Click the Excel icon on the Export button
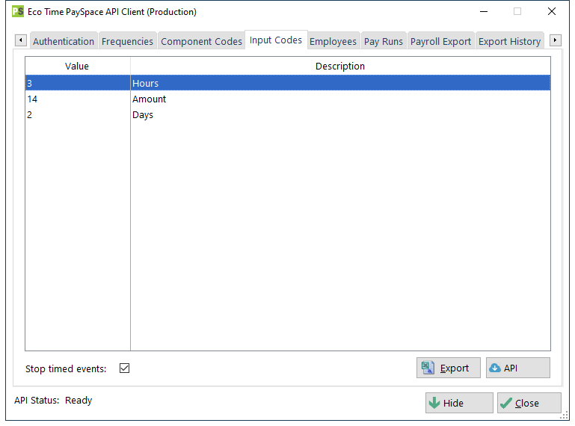 pyautogui.click(x=428, y=368)
